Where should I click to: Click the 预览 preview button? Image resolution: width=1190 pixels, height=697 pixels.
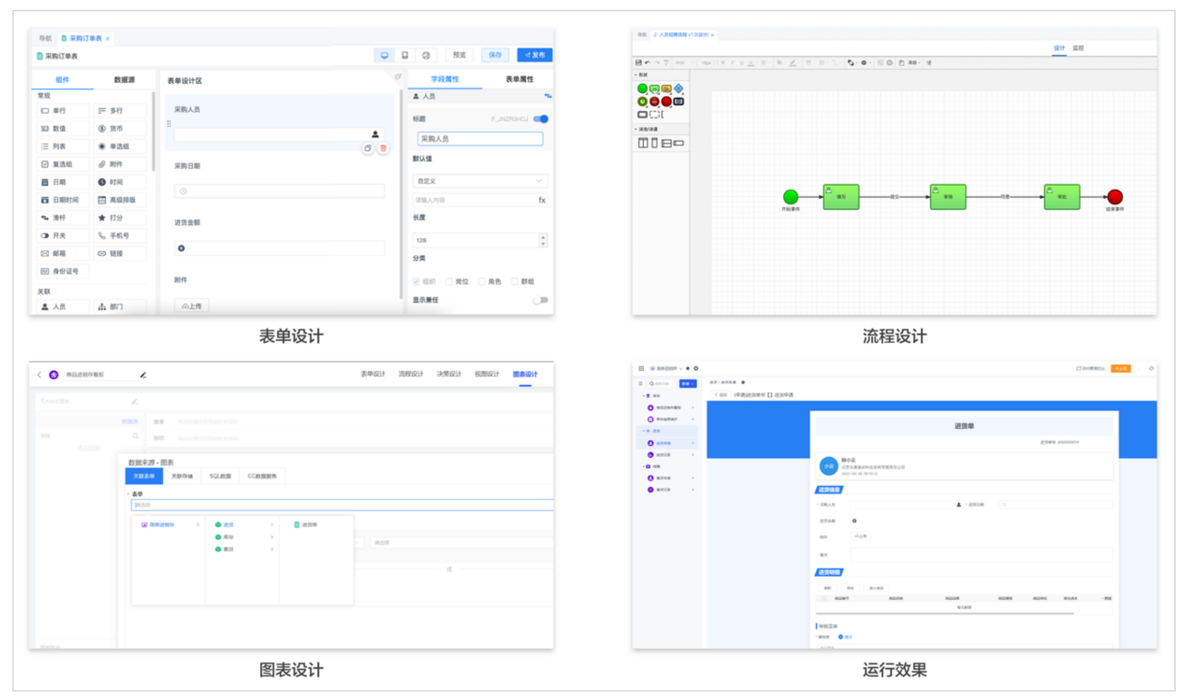click(459, 55)
